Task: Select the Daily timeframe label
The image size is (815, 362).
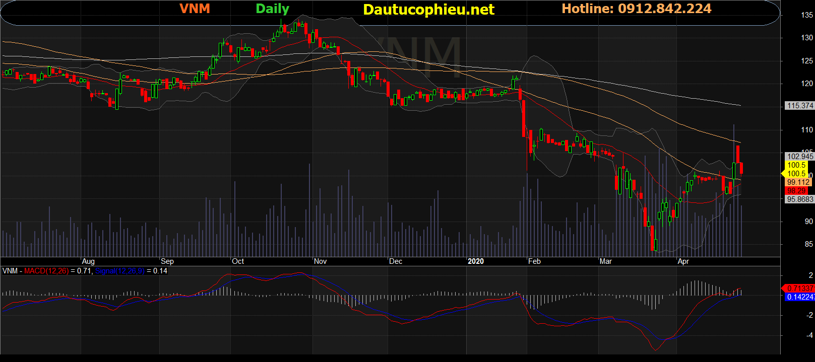Action: point(272,9)
